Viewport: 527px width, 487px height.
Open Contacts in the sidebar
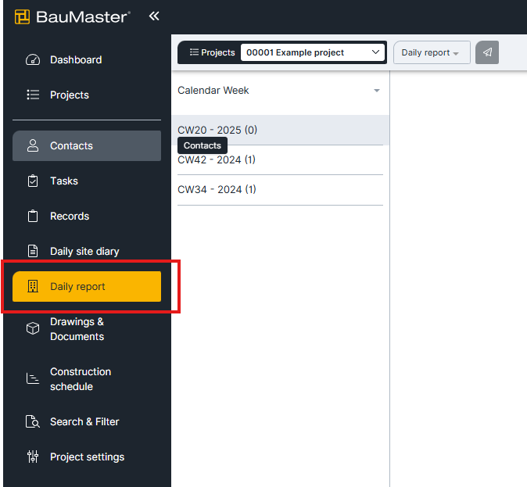(x=87, y=146)
